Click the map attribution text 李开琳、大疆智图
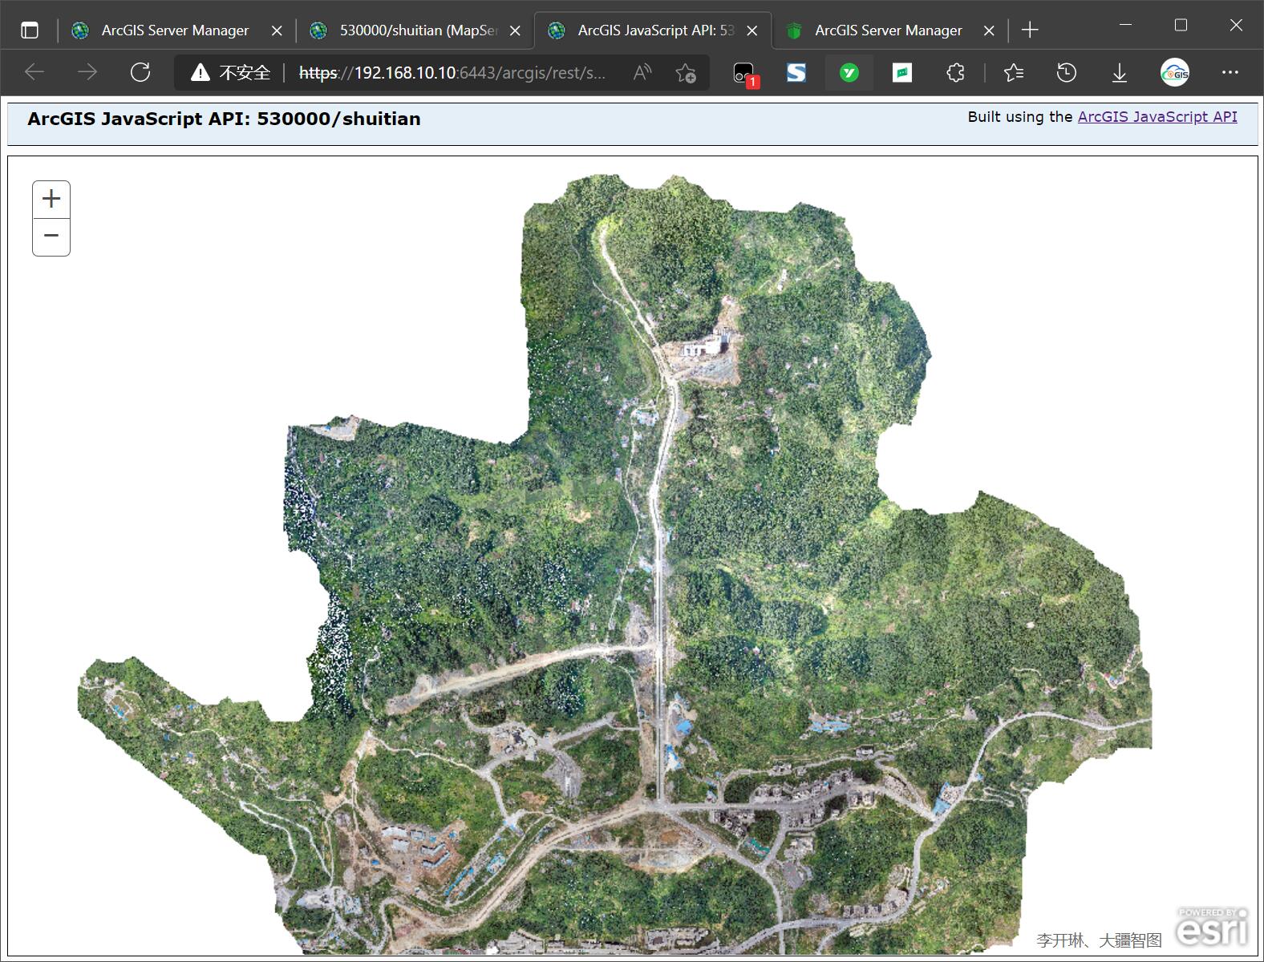 pos(1099,940)
